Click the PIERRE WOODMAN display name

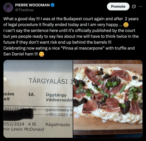pos(32,5)
